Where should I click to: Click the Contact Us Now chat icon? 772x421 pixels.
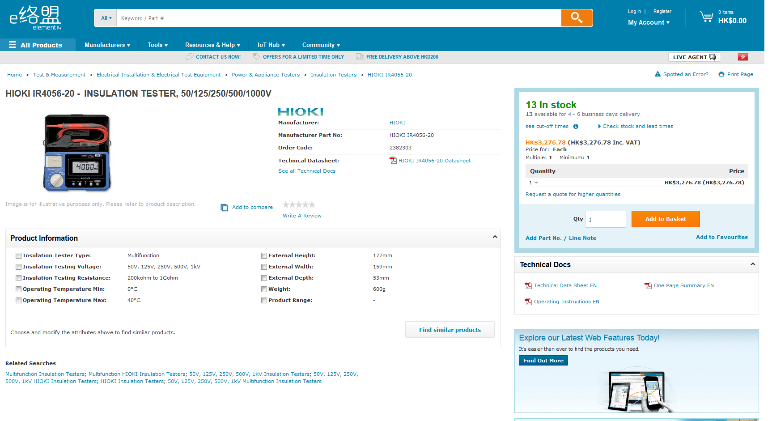click(x=190, y=57)
